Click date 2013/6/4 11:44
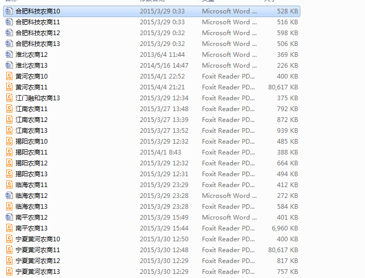This screenshot has height=278, width=365. click(162, 55)
